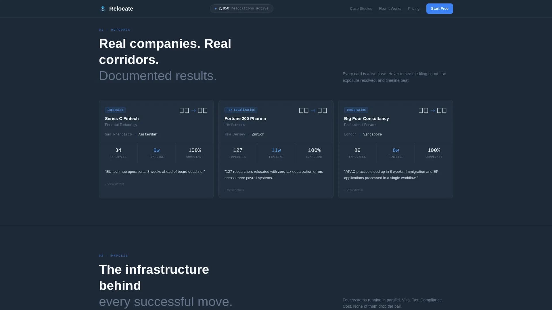
Task: Click the EU tech hub quote
Action: click(155, 172)
